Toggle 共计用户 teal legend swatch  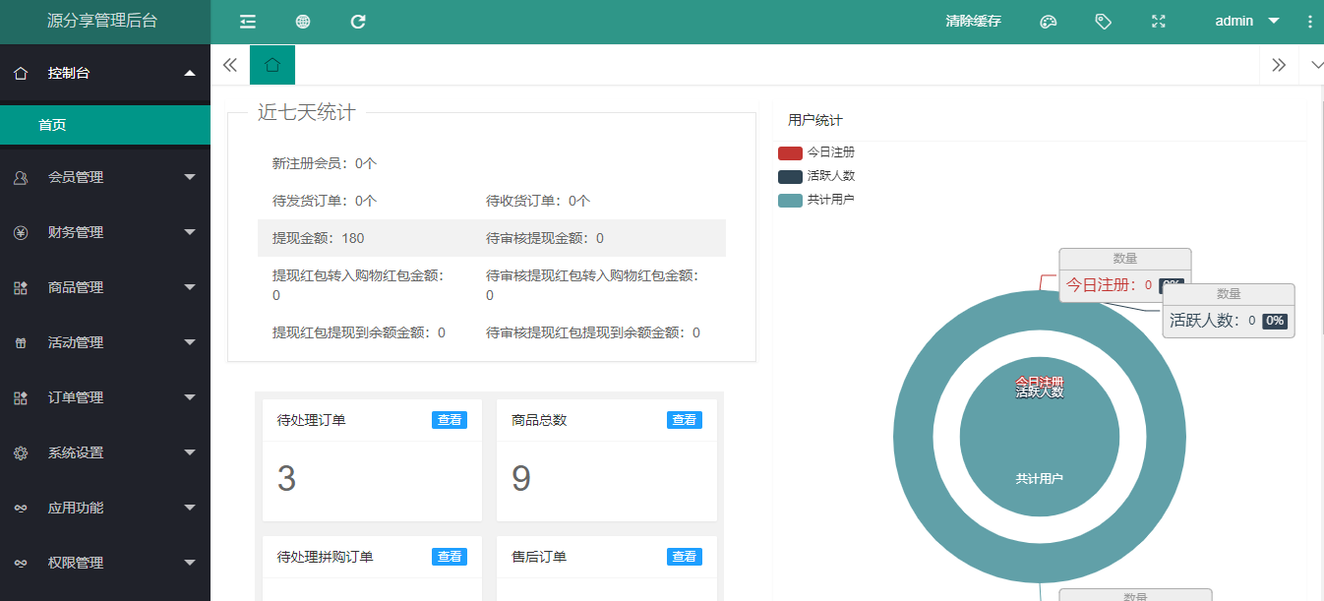coord(790,200)
